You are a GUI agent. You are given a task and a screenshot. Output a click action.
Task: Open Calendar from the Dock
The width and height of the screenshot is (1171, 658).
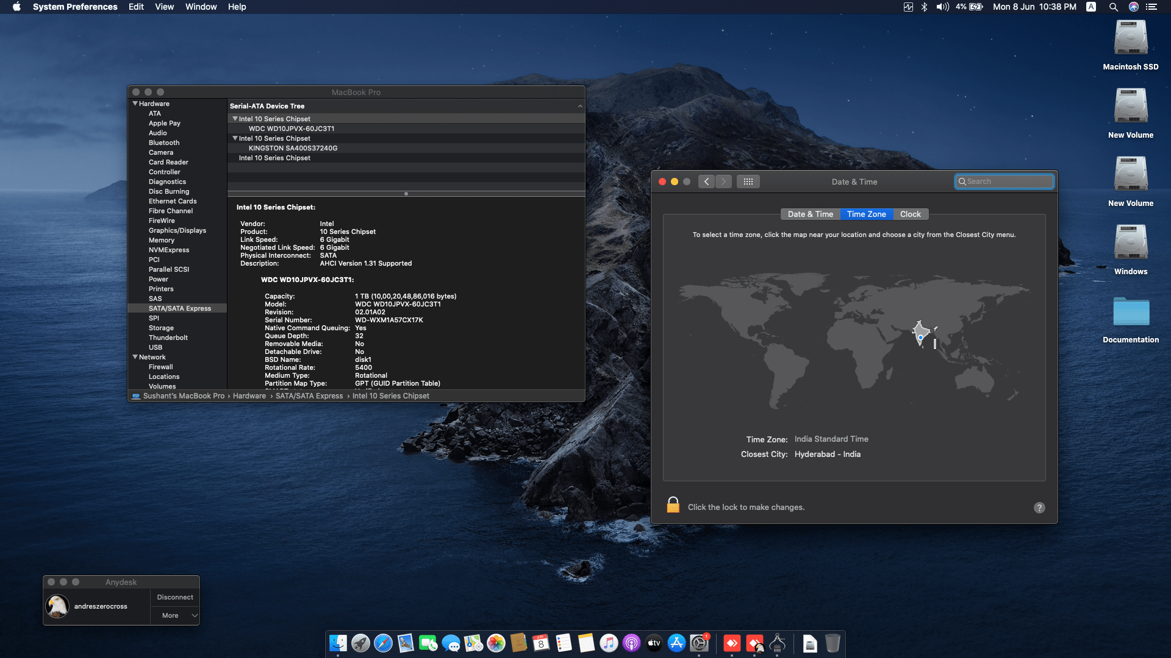[541, 643]
